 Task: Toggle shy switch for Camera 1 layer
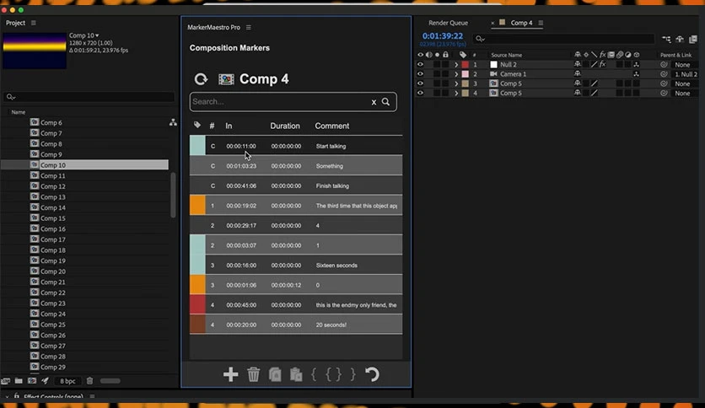[578, 74]
